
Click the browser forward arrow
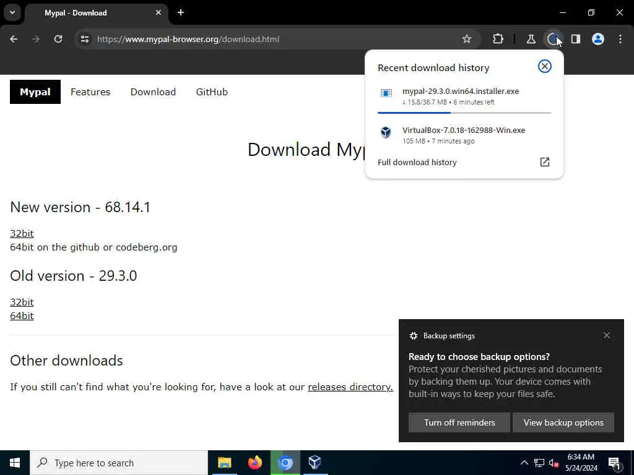pos(35,39)
